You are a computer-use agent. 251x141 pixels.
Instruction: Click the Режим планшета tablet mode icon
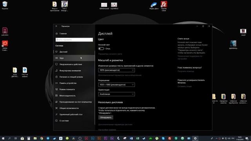56,89
